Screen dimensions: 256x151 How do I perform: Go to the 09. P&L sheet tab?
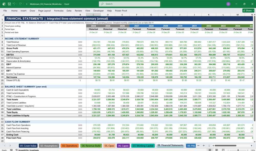191,146
